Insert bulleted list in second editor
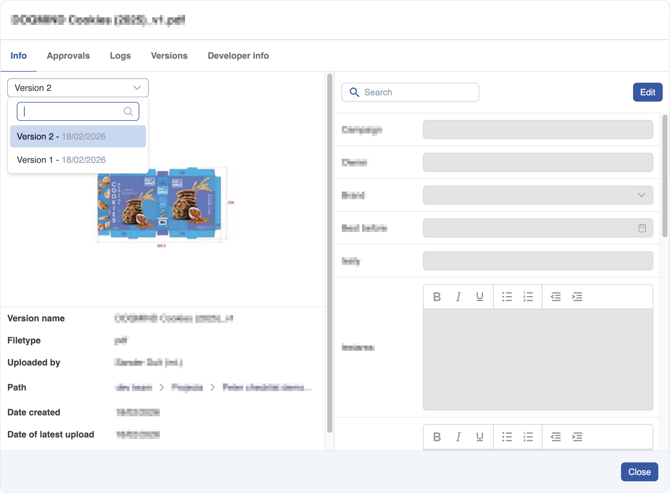This screenshot has height=493, width=670. click(x=507, y=437)
